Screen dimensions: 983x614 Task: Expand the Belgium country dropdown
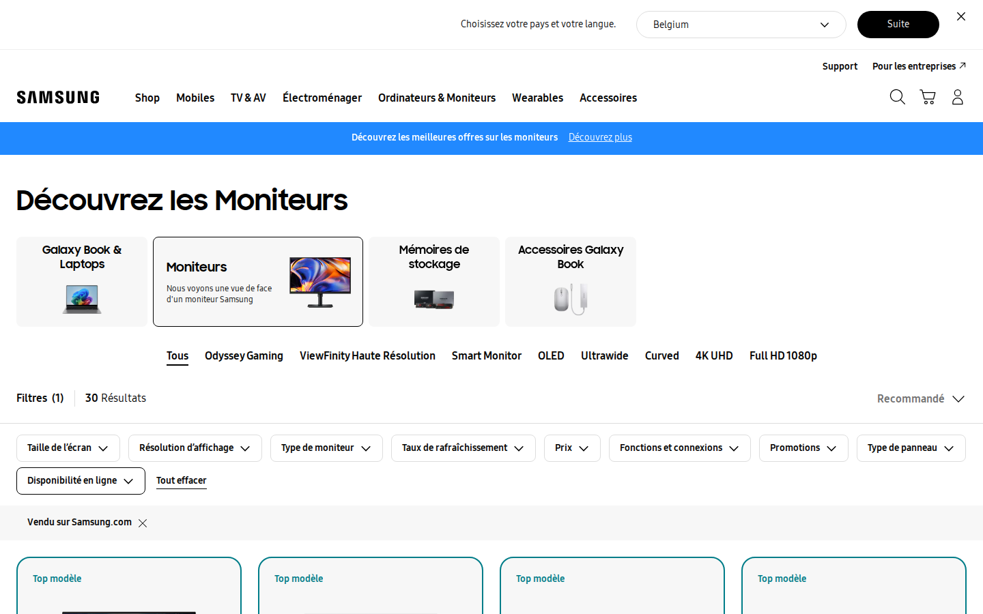click(x=741, y=25)
